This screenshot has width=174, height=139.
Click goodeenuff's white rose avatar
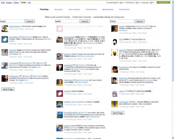tap(60, 67)
